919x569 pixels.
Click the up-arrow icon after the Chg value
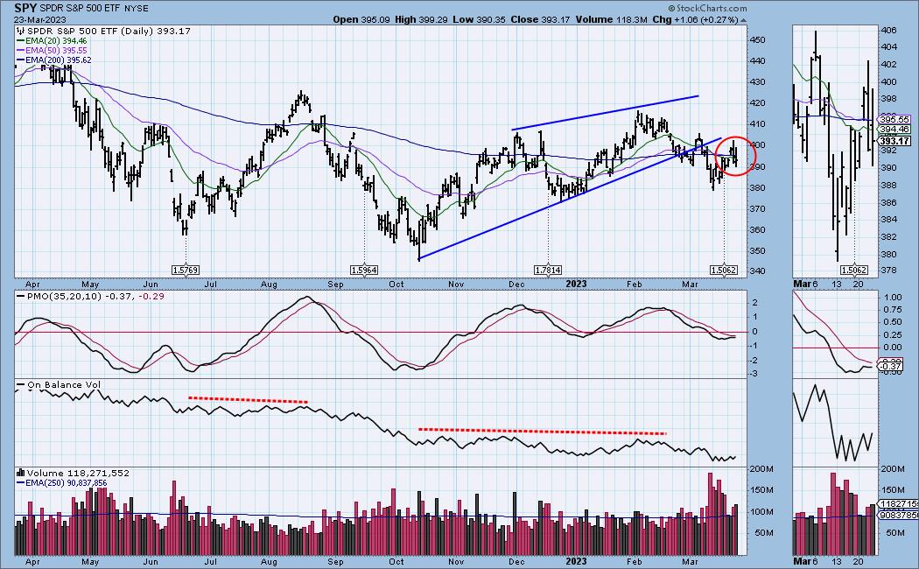point(744,20)
